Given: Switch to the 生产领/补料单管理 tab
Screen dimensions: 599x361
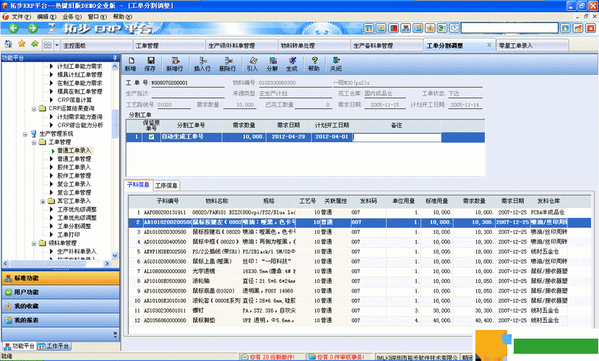Looking at the screenshot, I should coord(242,45).
